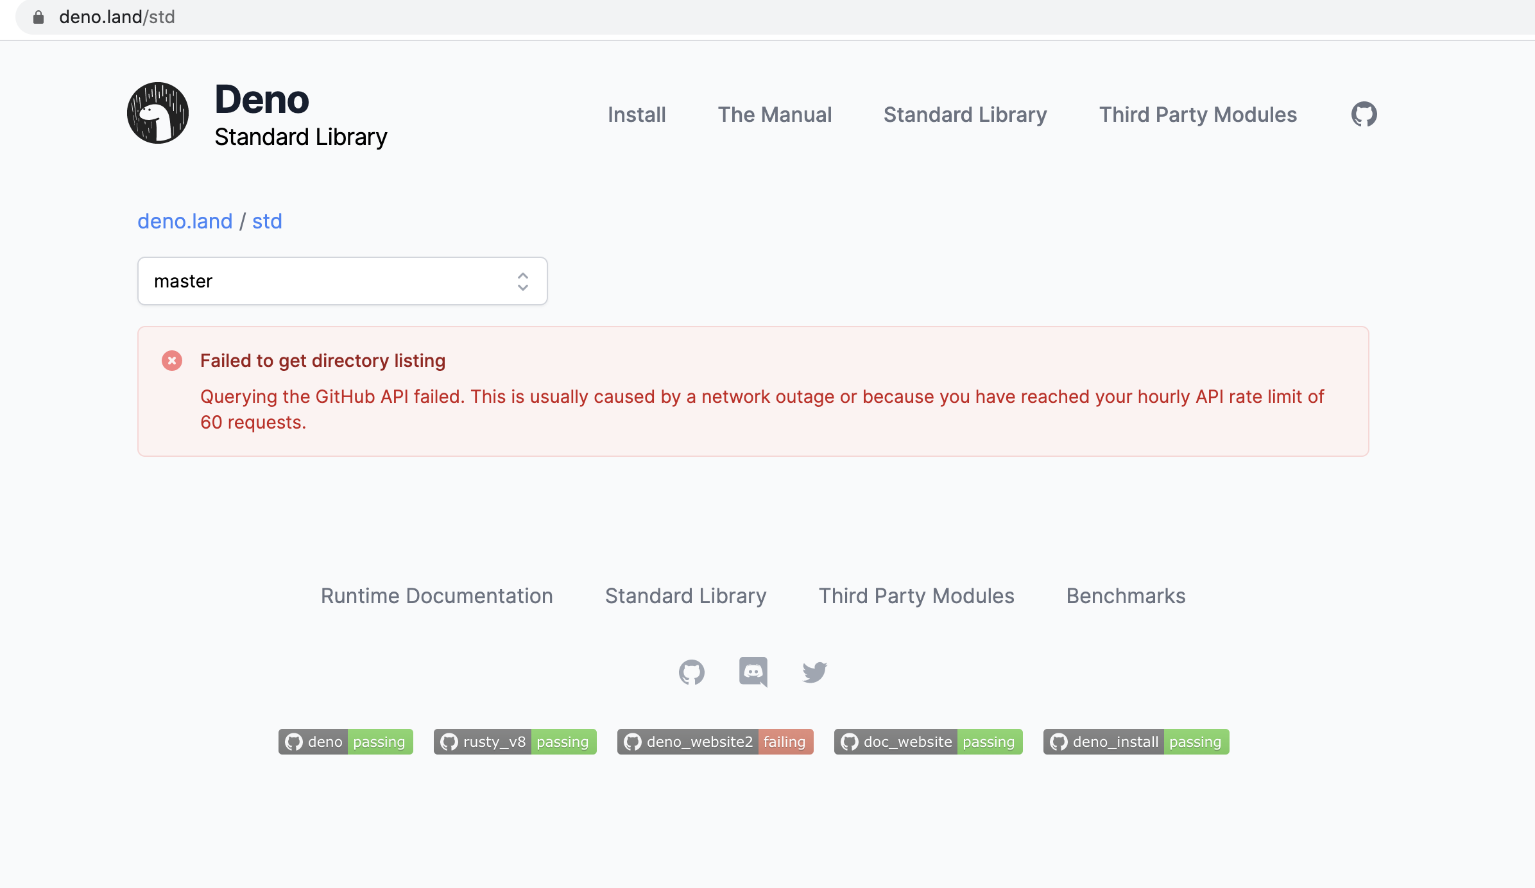Screen dimensions: 1535x888
Task: Click the GitHub icon on the rusty_v8 badge
Action: coord(450,742)
